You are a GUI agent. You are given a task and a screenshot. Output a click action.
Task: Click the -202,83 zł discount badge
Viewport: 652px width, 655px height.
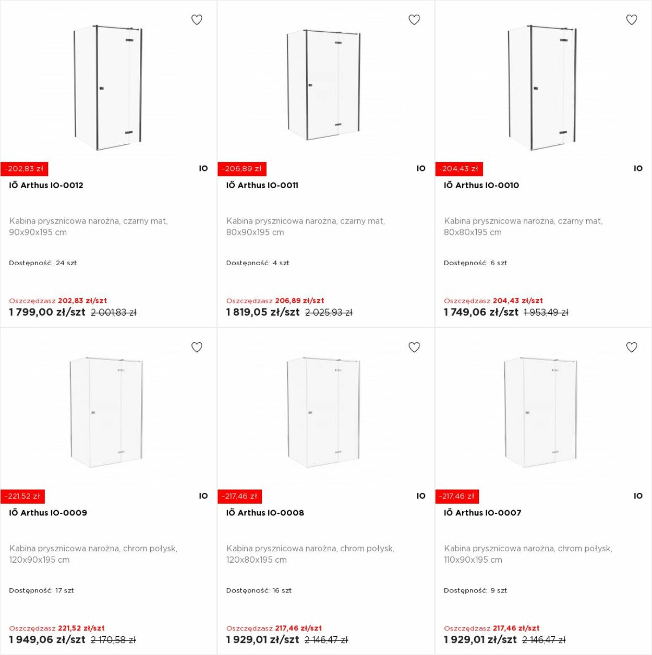pos(25,169)
